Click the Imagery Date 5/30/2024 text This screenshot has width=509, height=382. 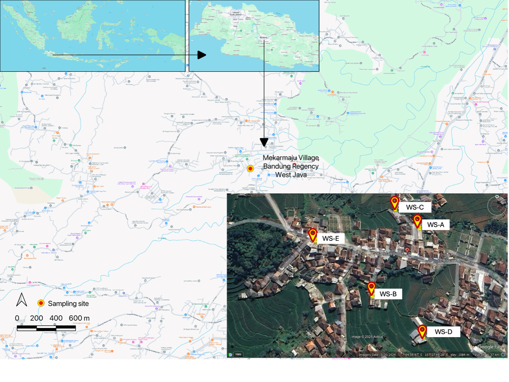coord(377,355)
